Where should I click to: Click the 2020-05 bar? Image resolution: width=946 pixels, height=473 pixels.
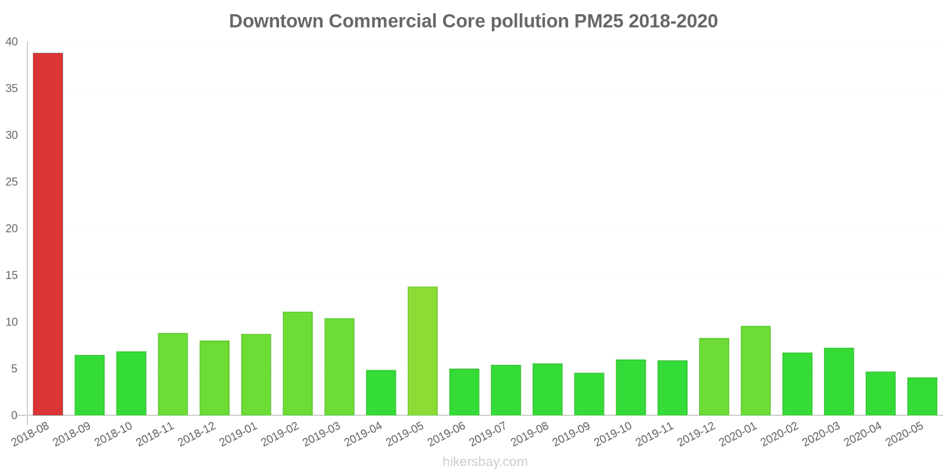[922, 396]
